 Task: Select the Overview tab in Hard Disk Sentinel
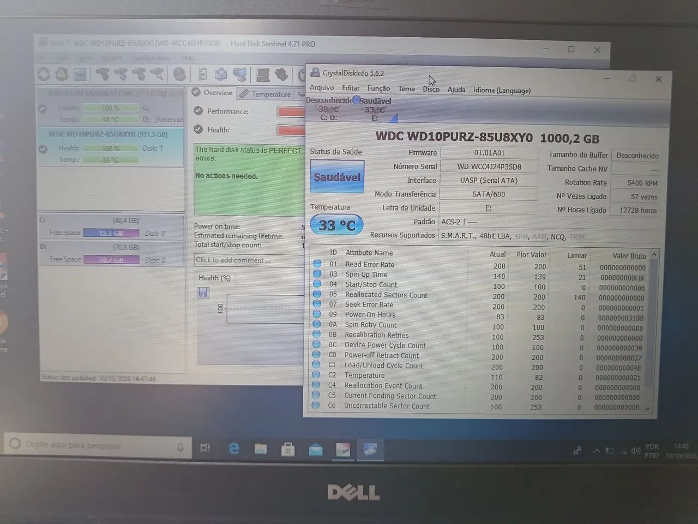click(212, 93)
